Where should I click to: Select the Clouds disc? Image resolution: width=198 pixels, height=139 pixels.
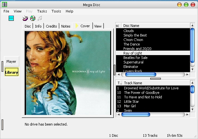tap(153, 31)
